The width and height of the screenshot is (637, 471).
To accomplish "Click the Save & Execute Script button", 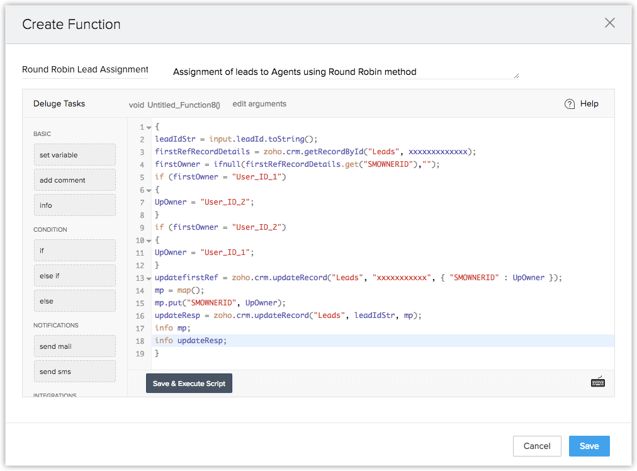I will 189,383.
